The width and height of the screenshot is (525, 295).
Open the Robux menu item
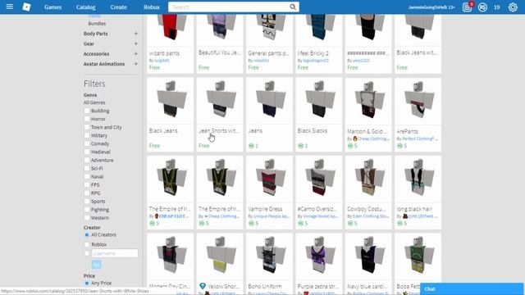point(151,7)
